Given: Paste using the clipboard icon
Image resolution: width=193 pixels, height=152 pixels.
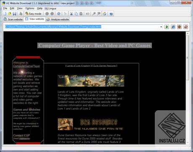Looking at the screenshot, I should [81, 14].
